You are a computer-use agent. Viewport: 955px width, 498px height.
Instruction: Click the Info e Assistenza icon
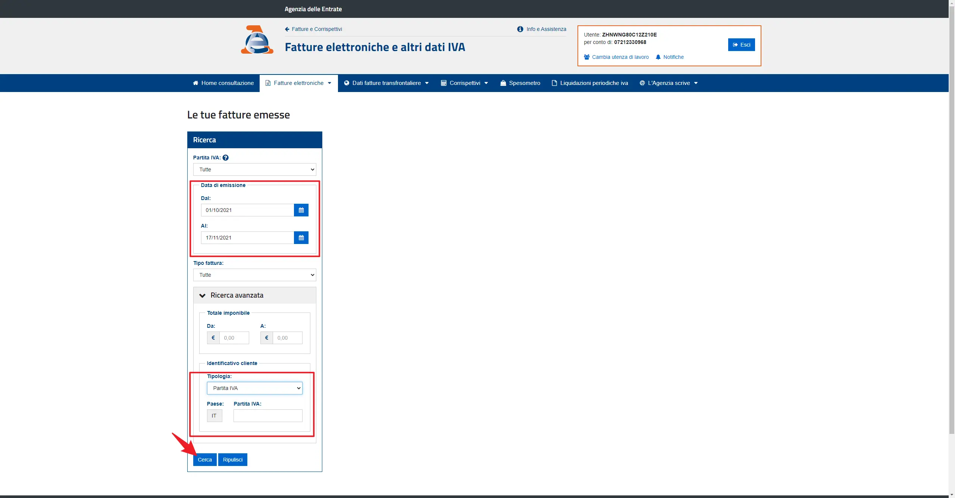(520, 29)
